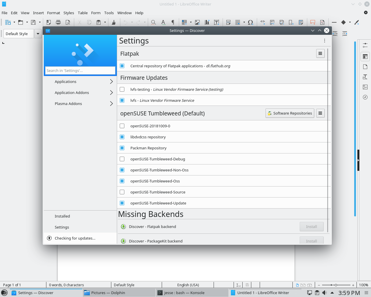
Task: Disable the Packman Repository checkbox
Action: (122, 148)
